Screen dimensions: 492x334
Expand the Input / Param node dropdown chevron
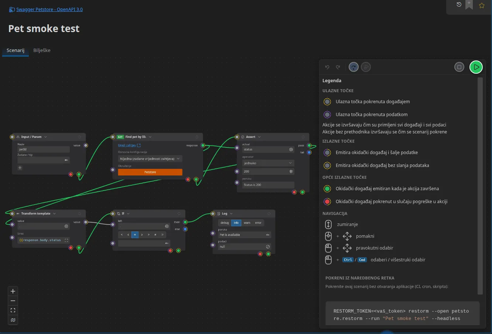point(45,137)
